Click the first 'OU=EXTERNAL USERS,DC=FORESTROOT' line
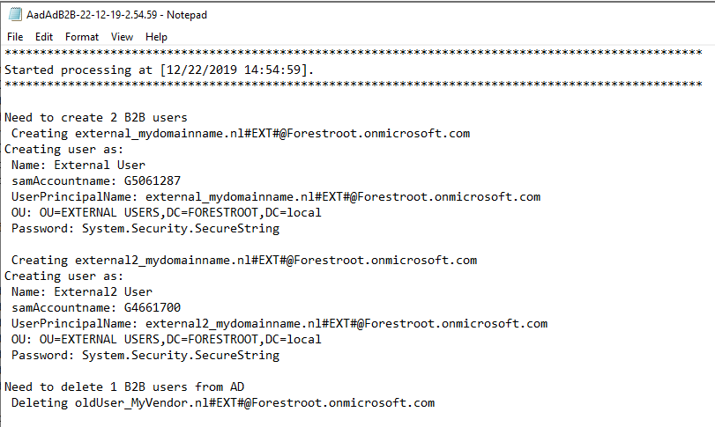715x427 pixels. coord(167,212)
